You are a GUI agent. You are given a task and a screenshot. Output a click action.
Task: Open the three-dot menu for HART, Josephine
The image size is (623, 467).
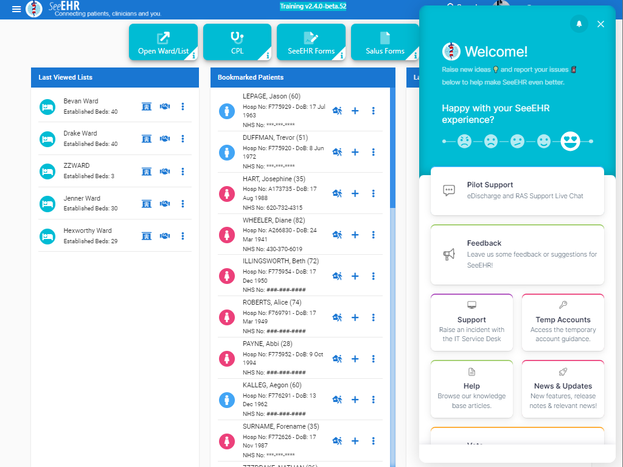click(x=373, y=193)
